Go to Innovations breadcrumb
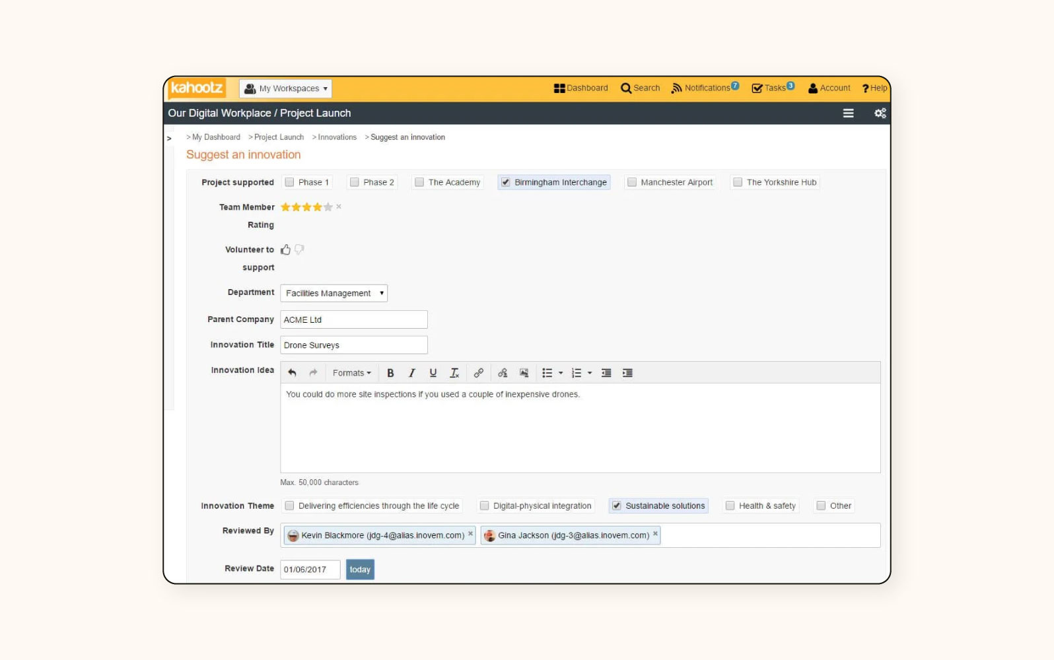The width and height of the screenshot is (1054, 660). point(337,137)
